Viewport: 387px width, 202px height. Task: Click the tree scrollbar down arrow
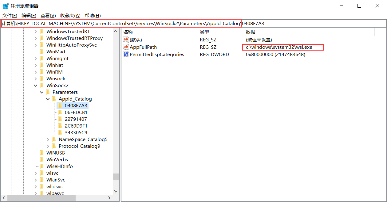pos(116,191)
